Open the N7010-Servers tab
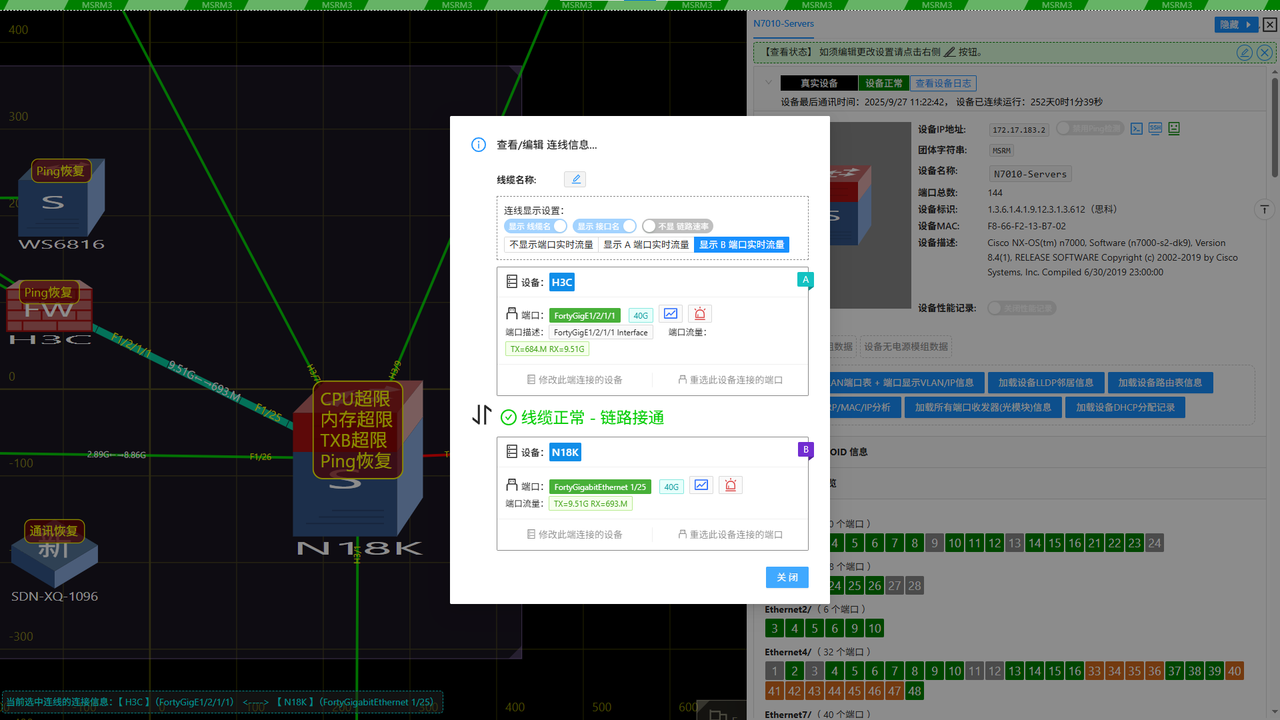The image size is (1280, 720). tap(783, 23)
